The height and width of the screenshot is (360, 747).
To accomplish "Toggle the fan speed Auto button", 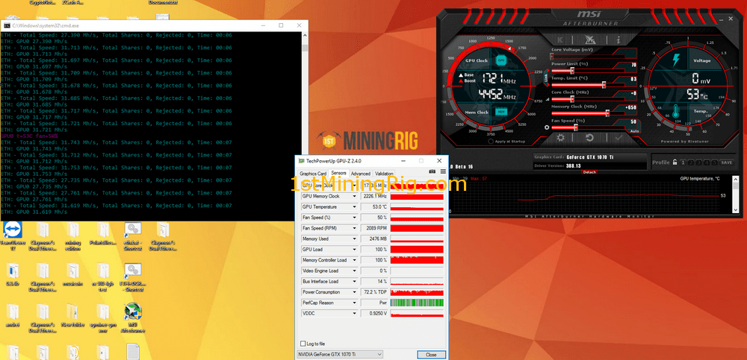I will 633,130.
